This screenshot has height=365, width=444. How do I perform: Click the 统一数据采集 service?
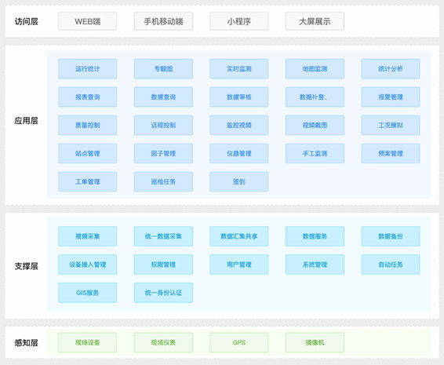163,236
